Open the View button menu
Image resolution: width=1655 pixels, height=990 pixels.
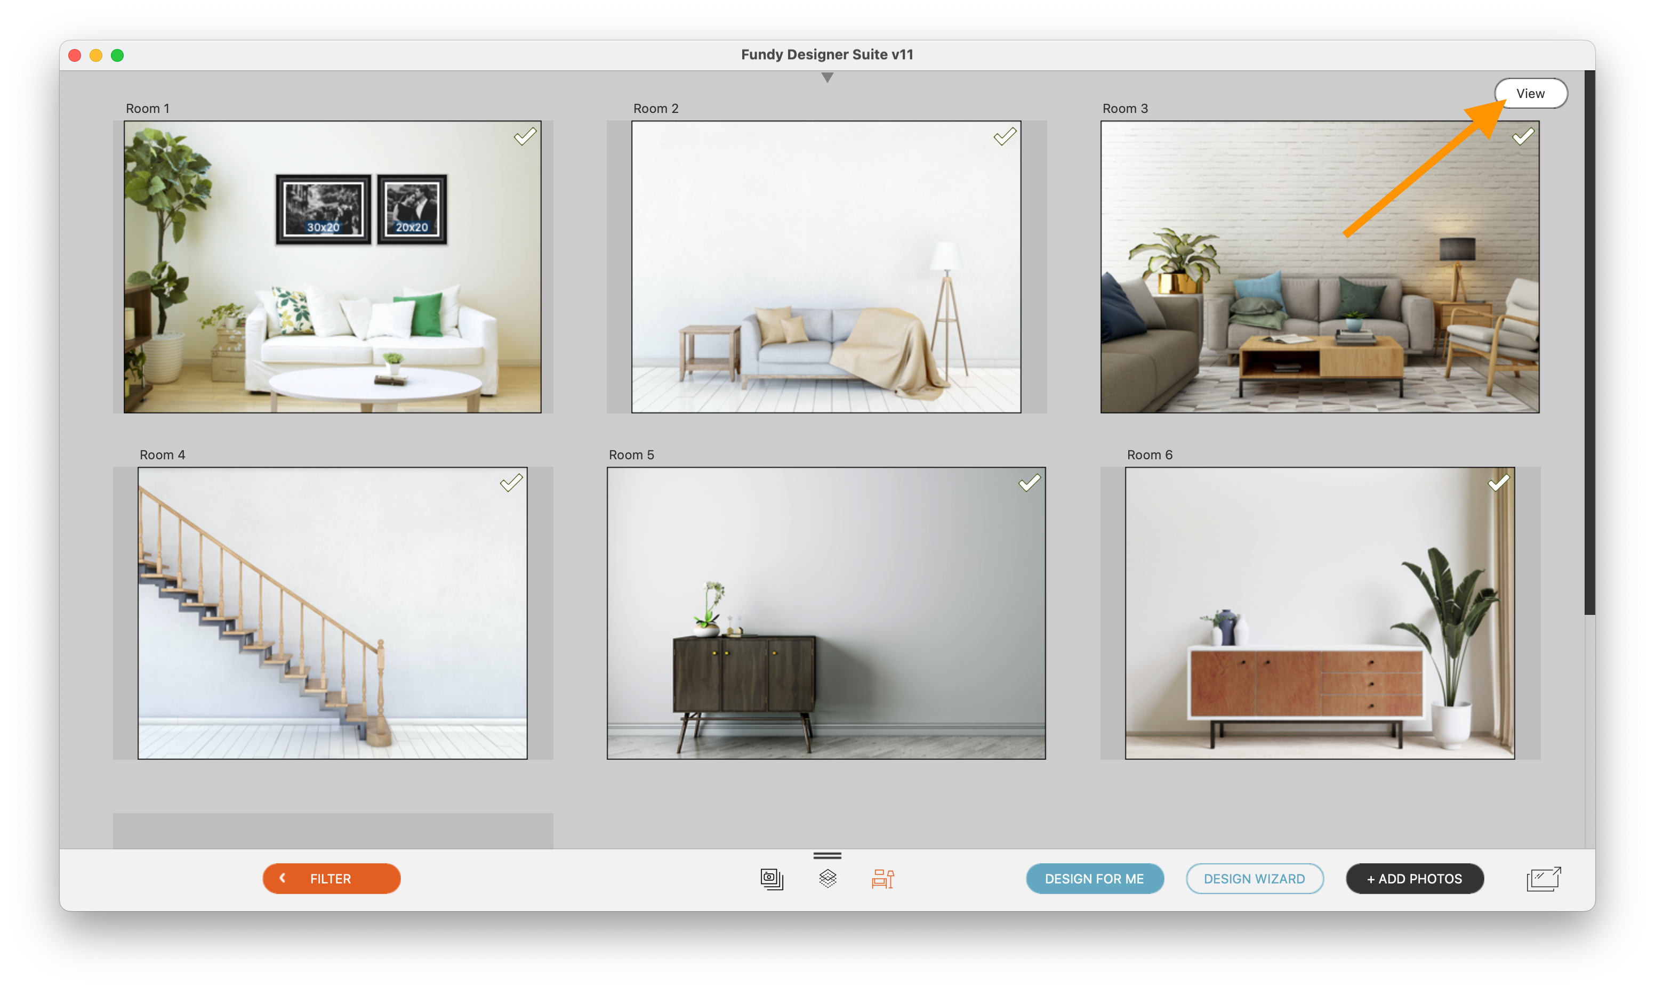[1530, 93]
